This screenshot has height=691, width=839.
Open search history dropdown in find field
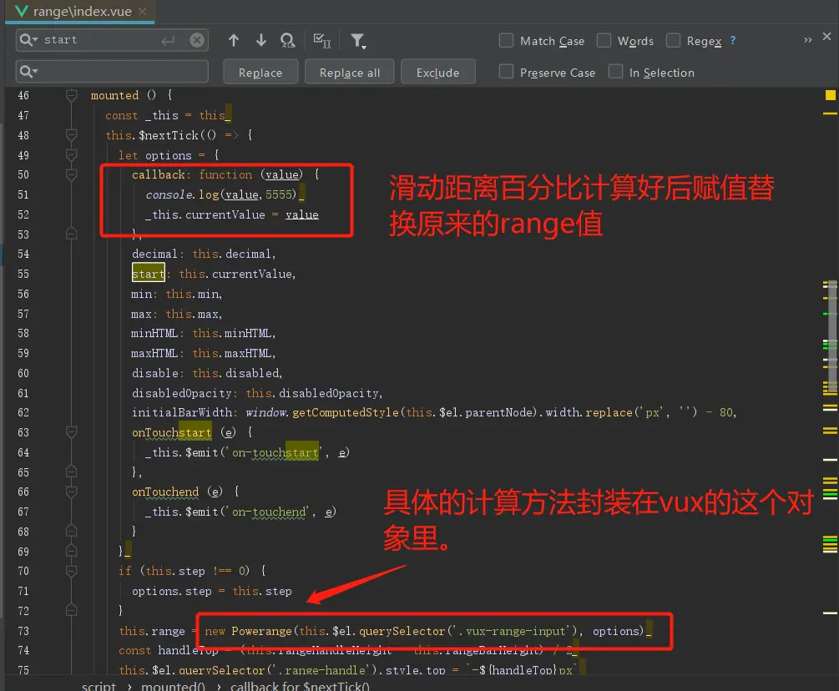click(28, 40)
